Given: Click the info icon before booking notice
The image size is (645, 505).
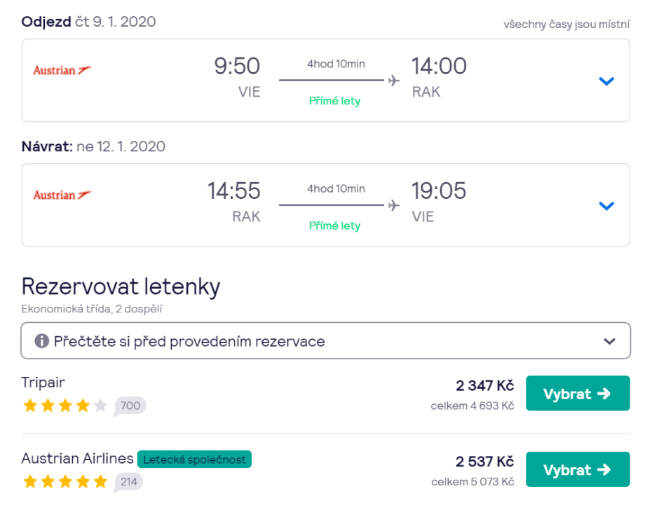Looking at the screenshot, I should pyautogui.click(x=42, y=341).
